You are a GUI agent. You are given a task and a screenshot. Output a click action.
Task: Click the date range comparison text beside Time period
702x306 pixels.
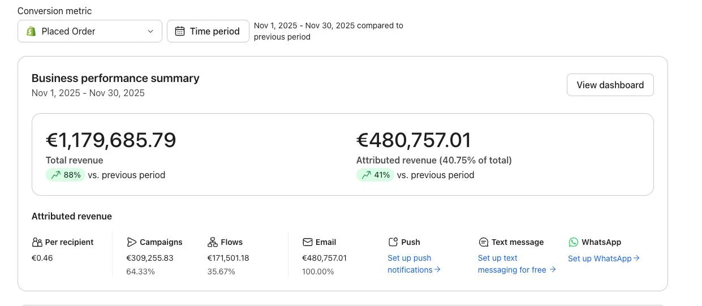click(x=329, y=31)
